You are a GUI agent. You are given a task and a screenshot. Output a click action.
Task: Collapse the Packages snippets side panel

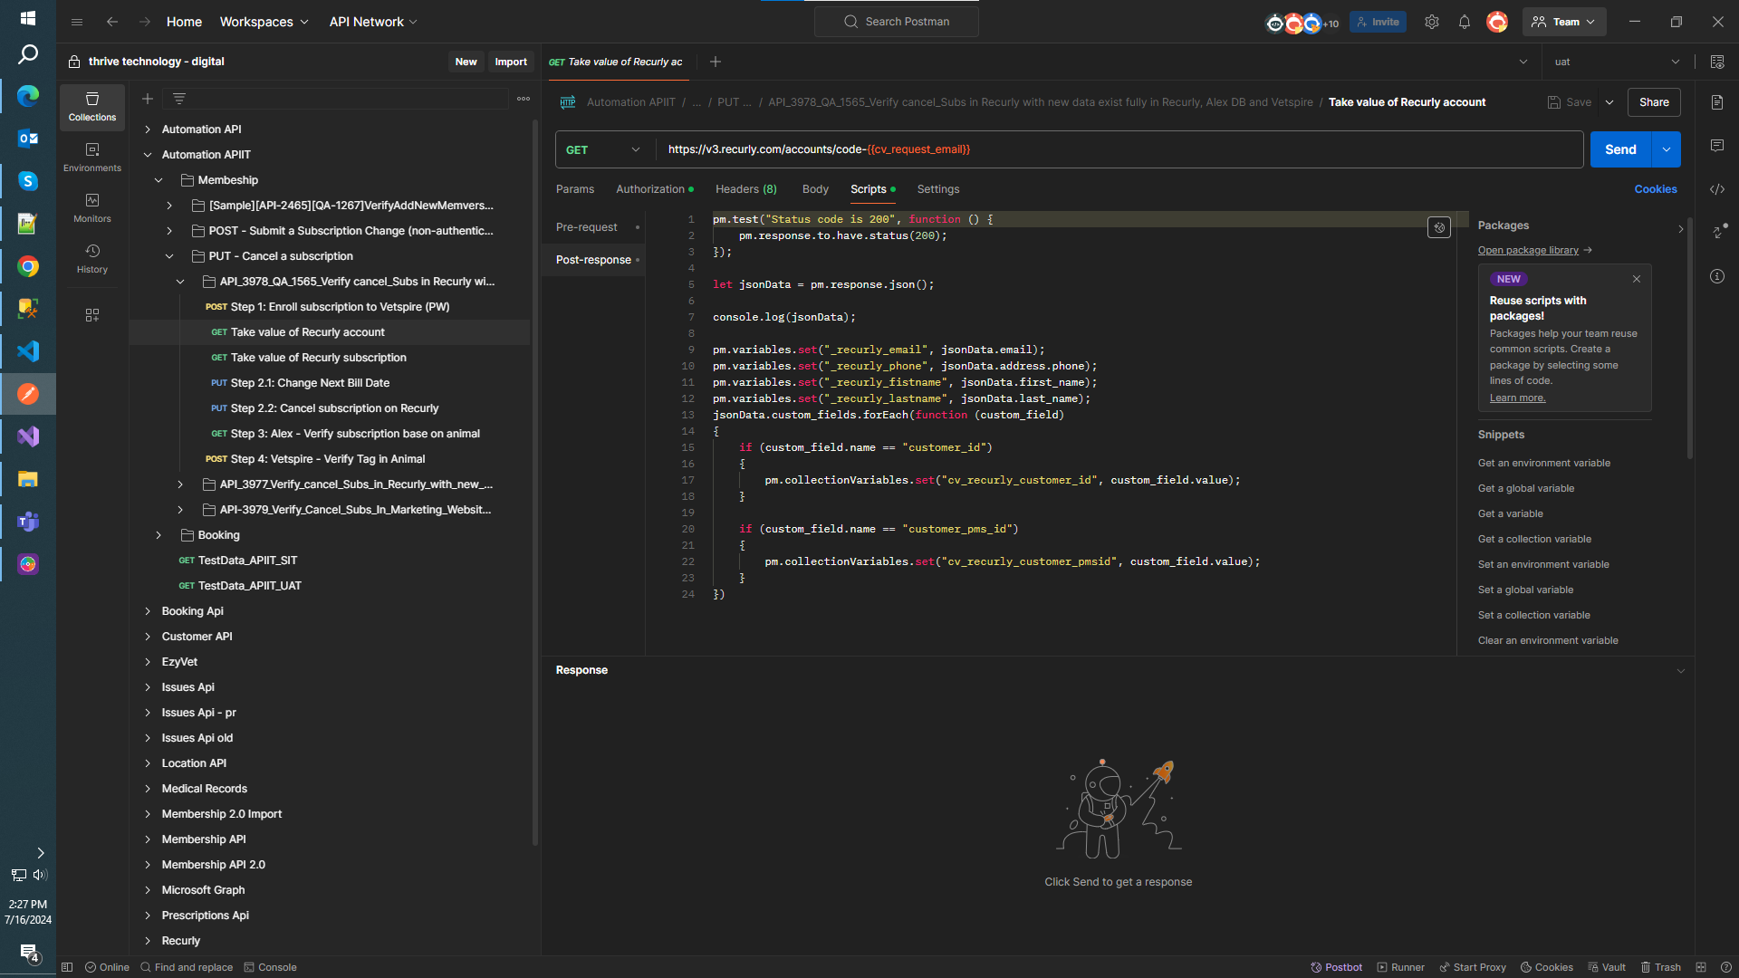pos(1680,228)
